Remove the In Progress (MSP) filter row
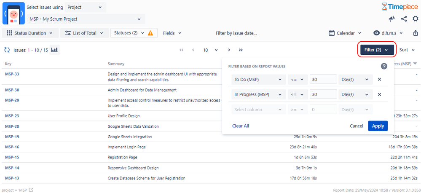Image resolution: width=421 pixels, height=193 pixels. [379, 94]
